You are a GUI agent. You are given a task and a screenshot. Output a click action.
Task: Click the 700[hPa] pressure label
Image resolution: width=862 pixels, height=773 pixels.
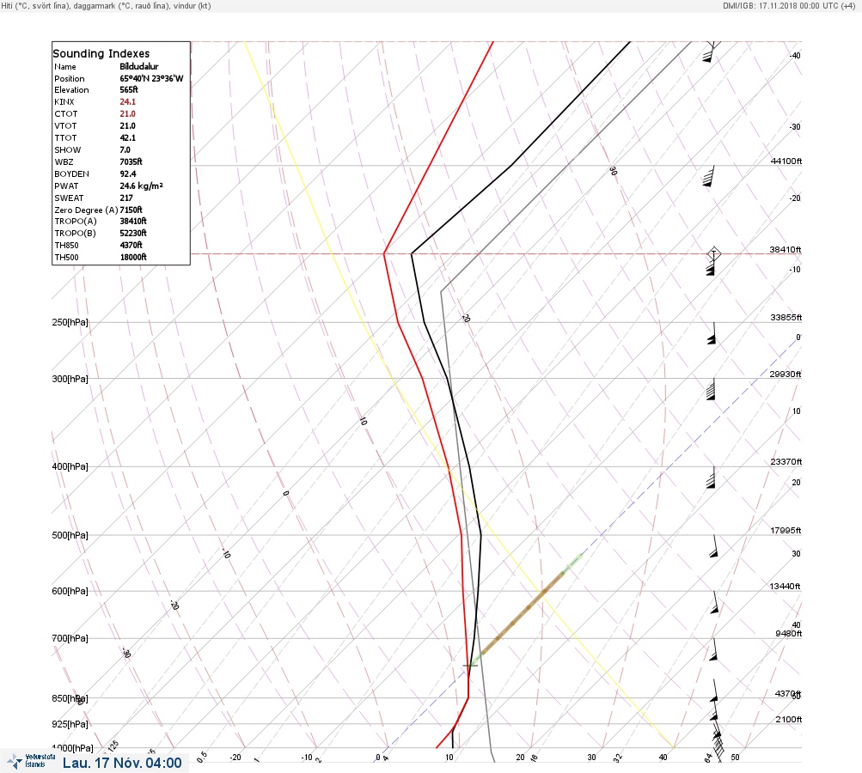[x=70, y=639]
